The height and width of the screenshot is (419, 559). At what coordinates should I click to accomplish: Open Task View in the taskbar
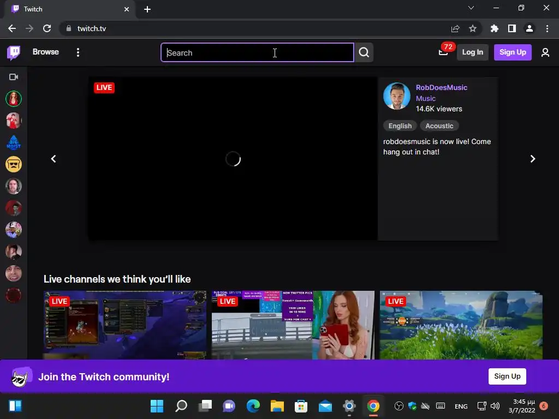[x=205, y=406]
